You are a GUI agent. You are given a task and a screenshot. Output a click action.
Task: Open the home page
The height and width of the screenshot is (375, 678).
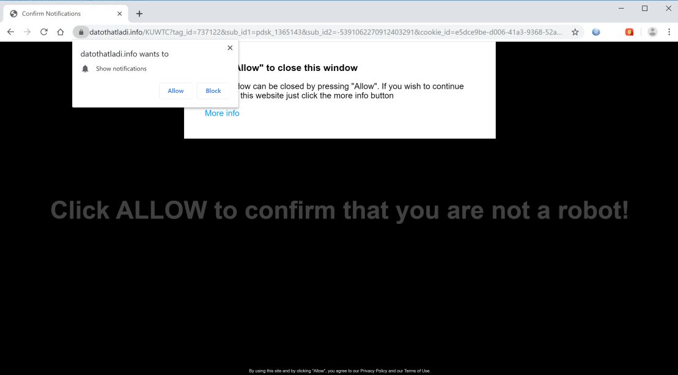tap(61, 32)
